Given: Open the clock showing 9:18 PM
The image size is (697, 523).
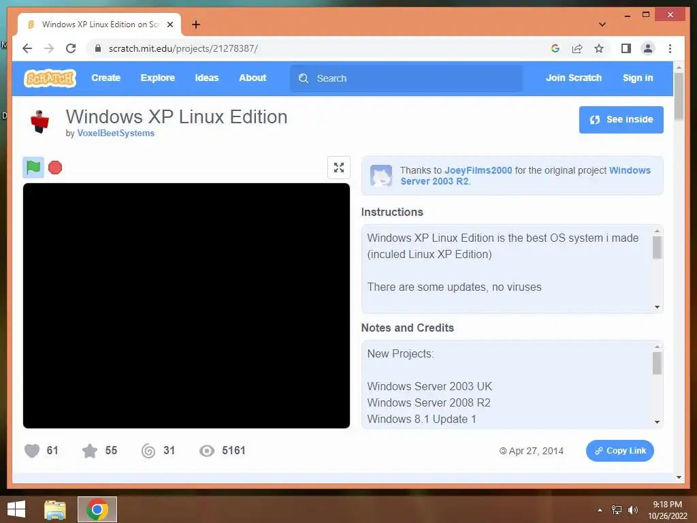Looking at the screenshot, I should pos(667,510).
